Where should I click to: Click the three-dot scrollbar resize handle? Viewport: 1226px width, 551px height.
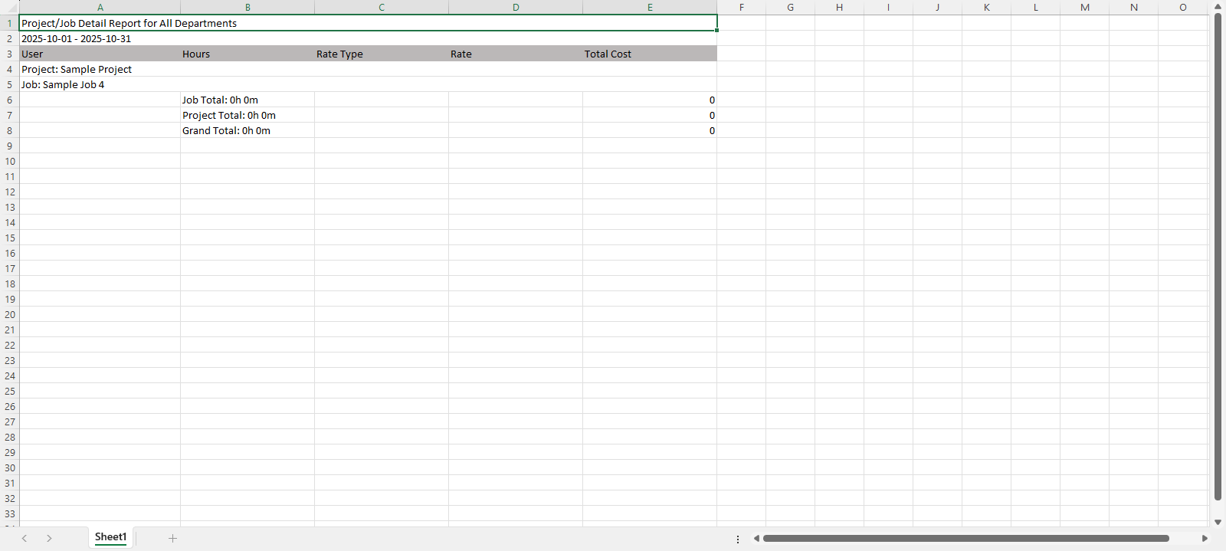(738, 539)
